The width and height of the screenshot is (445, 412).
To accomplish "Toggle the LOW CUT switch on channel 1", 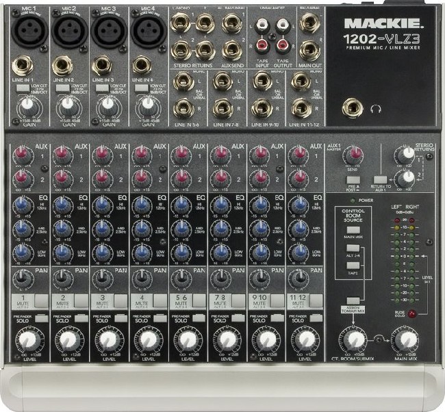I will tap(23, 88).
